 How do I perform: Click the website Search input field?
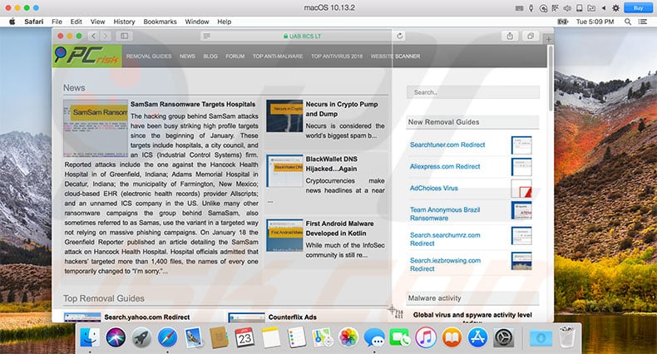point(473,92)
